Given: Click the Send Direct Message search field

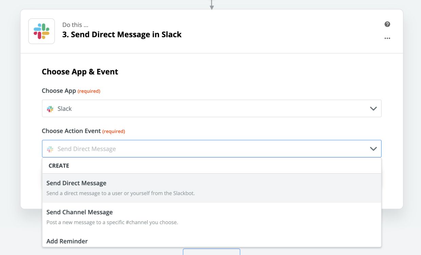Looking at the screenshot, I should 212,149.
